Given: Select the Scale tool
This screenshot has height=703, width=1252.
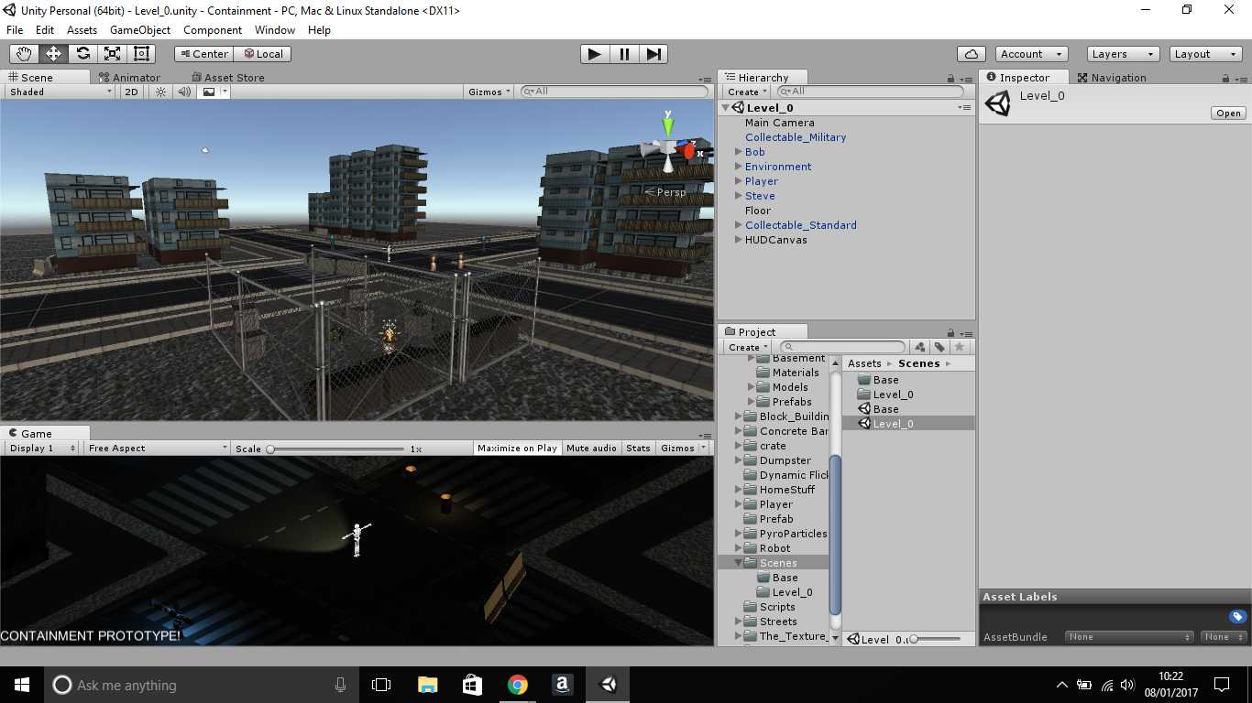Looking at the screenshot, I should tap(111, 53).
